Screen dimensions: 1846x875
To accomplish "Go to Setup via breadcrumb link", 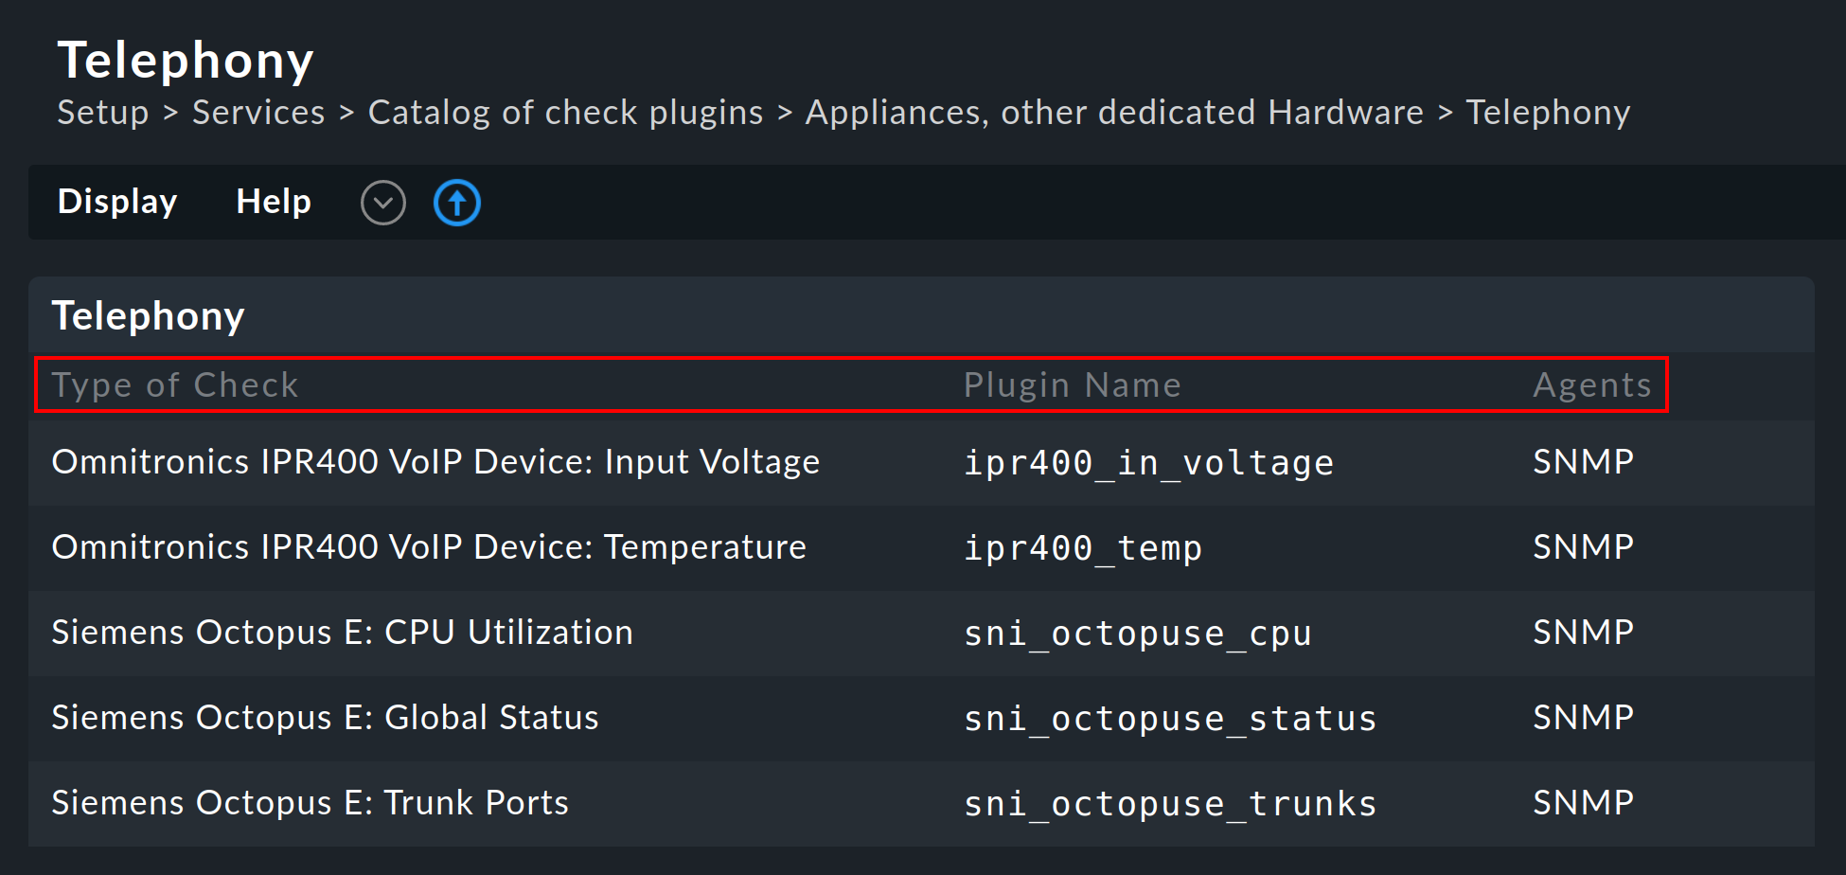I will pos(102,112).
